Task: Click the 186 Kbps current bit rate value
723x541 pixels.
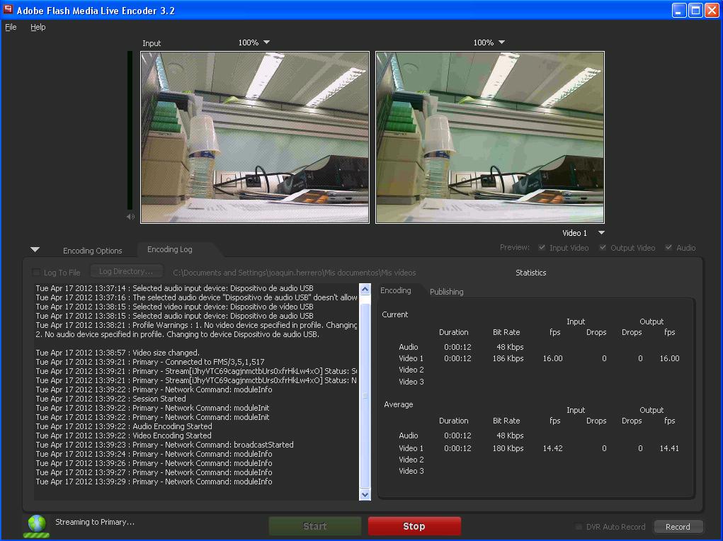Action: (x=508, y=358)
